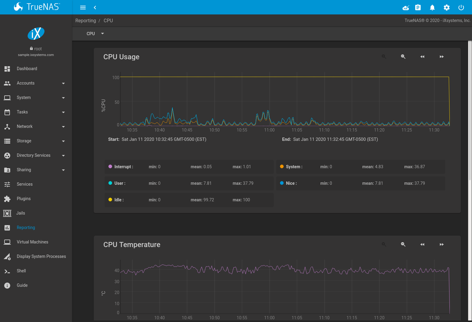
Task: Expand the Tasks menu arrow
Action: 63,112
